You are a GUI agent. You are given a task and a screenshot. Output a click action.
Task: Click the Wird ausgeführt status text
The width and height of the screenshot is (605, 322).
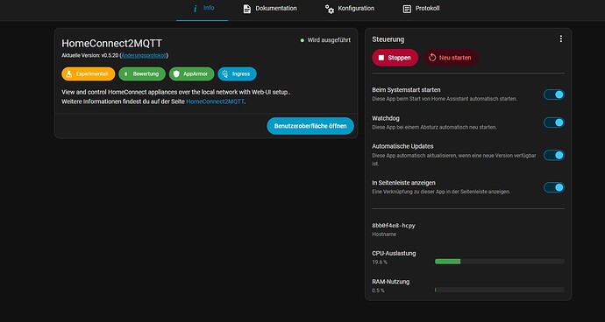pyautogui.click(x=329, y=40)
